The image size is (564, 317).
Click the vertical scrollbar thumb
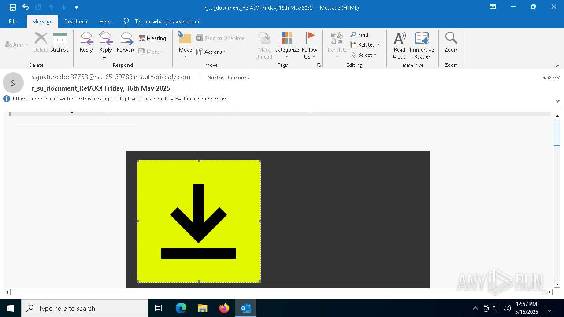click(557, 133)
